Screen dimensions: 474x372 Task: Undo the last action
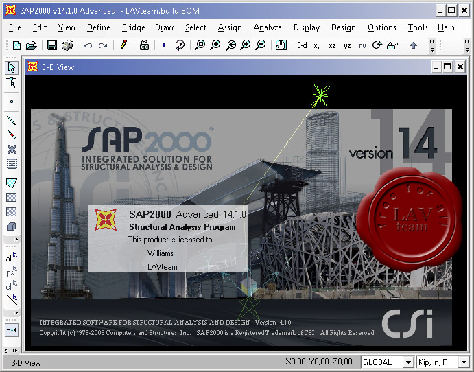[x=88, y=46]
